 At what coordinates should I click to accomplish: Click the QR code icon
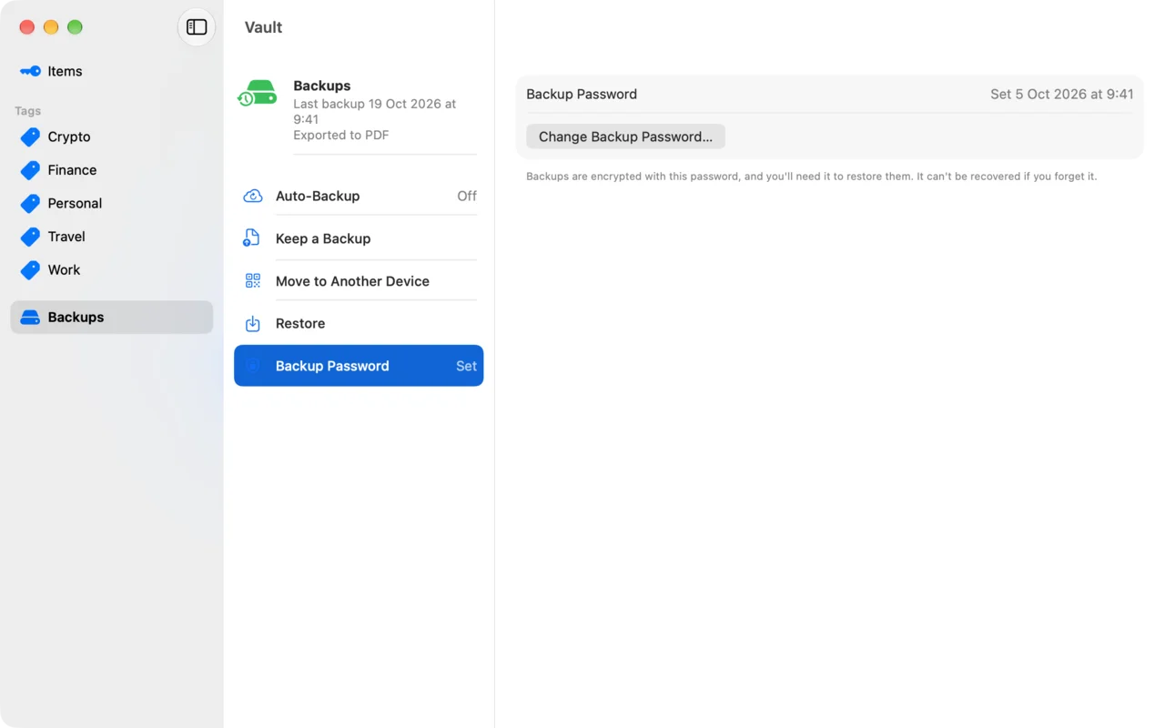click(x=253, y=281)
